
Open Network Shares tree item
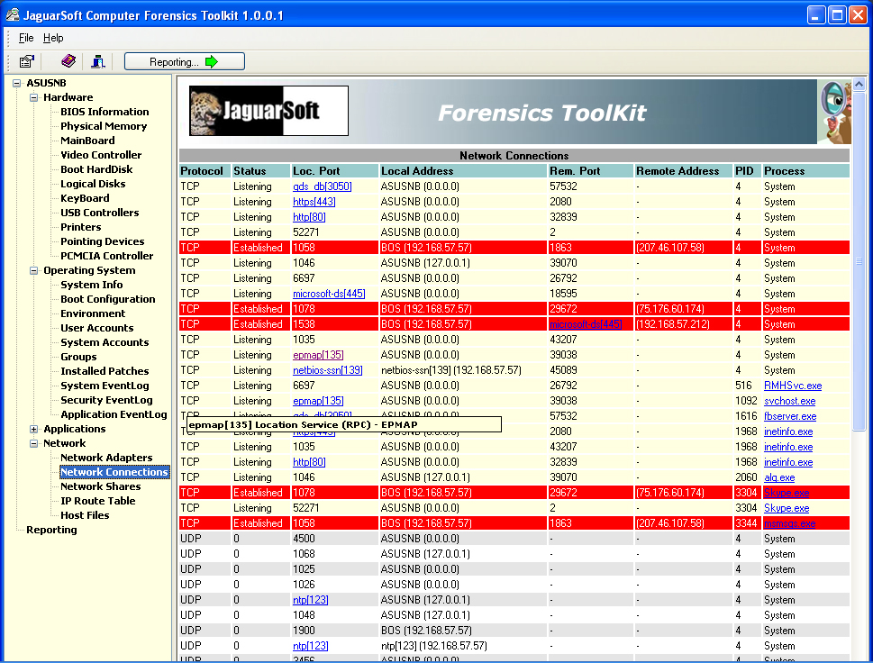pyautogui.click(x=100, y=486)
